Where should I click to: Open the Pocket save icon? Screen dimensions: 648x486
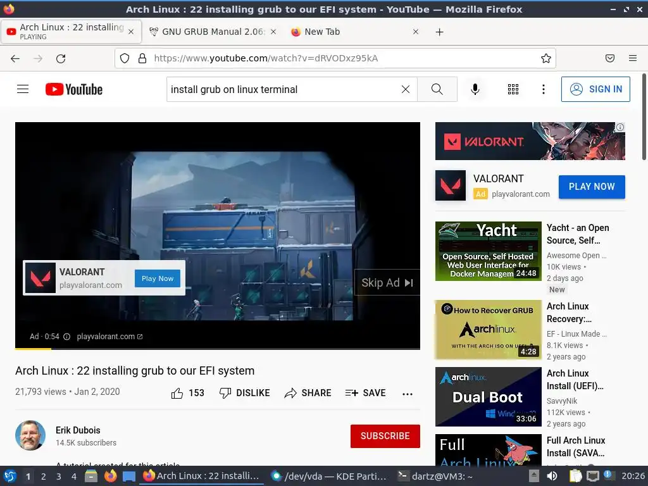pyautogui.click(x=609, y=58)
